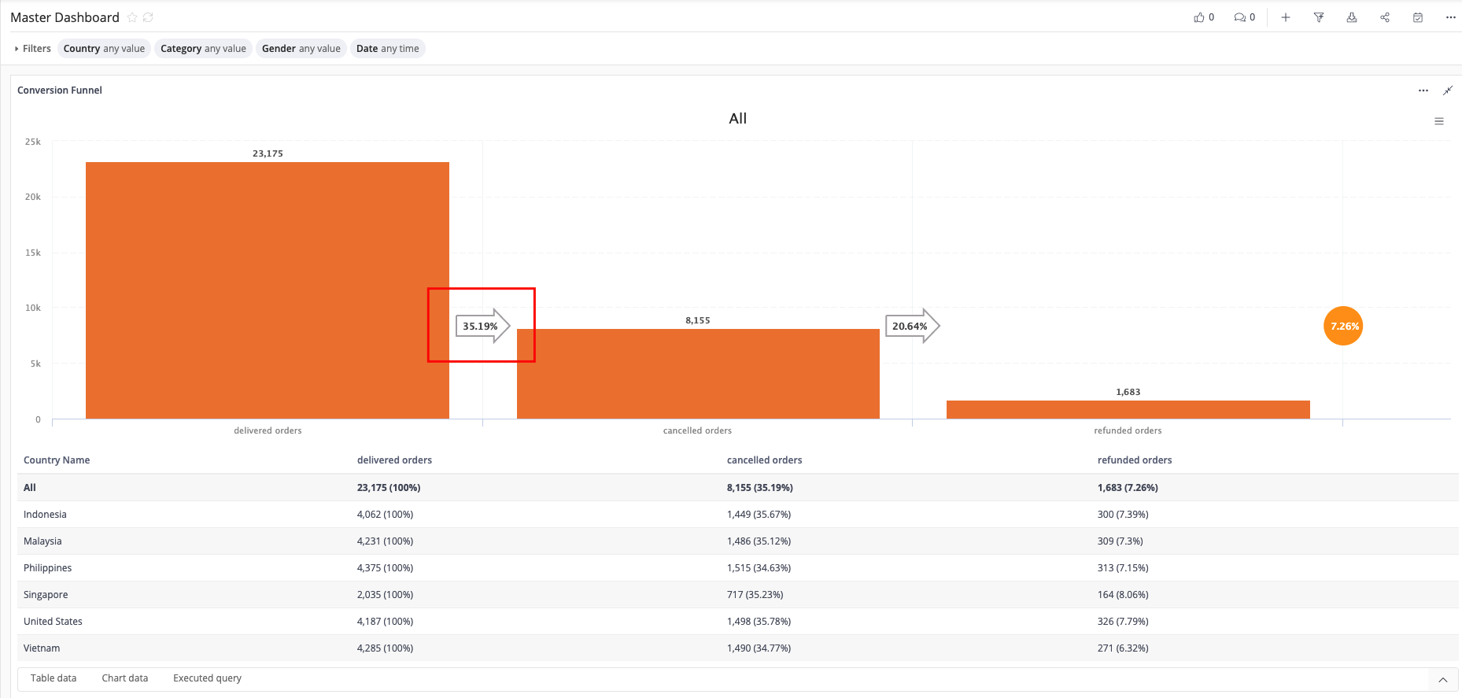The image size is (1462, 698).
Task: Collapse the Conversion Funnel tile view
Action: coord(1447,90)
